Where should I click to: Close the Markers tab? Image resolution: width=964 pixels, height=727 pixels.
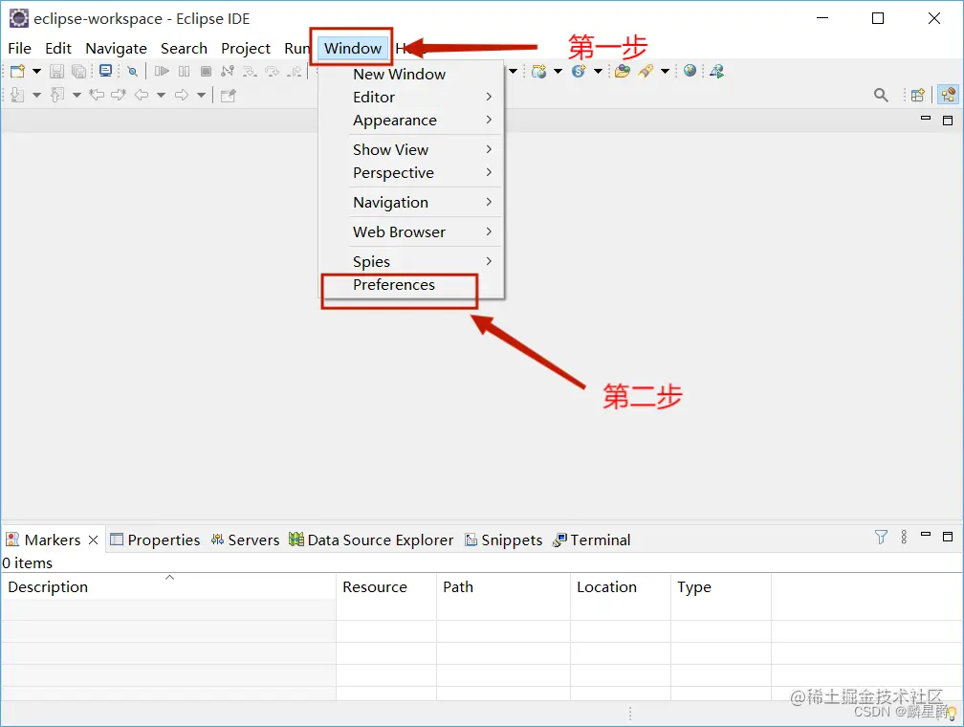click(x=93, y=540)
